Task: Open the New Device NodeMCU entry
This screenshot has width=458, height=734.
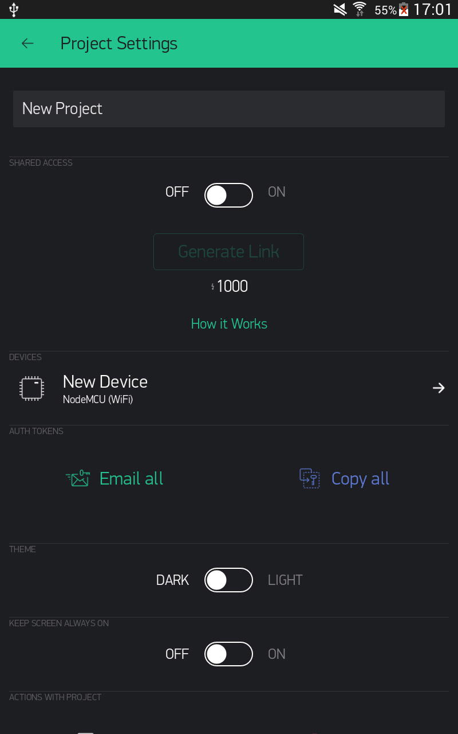Action: tap(229, 388)
